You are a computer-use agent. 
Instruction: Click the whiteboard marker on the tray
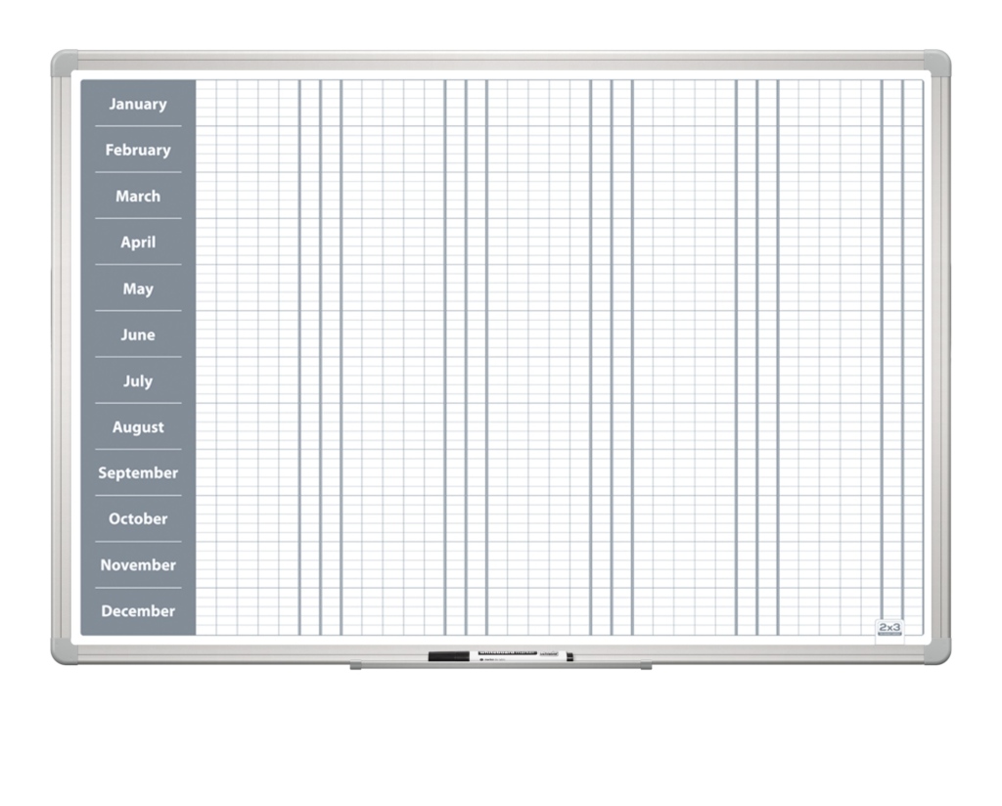(501, 656)
